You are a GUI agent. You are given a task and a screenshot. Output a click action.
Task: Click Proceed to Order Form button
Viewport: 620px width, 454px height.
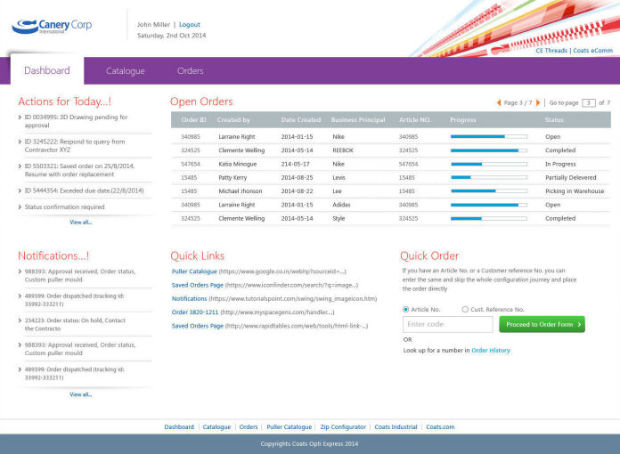pos(542,324)
